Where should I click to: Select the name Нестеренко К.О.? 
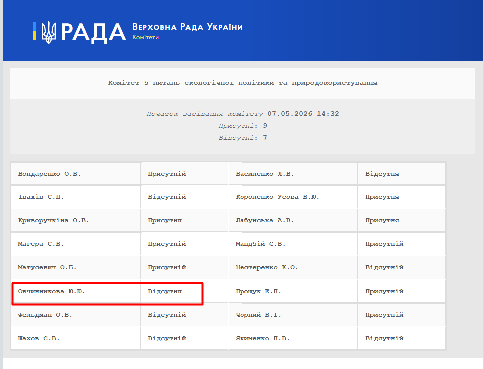coord(266,267)
